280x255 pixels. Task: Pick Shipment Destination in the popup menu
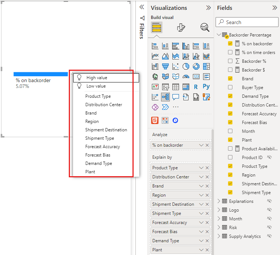(106, 130)
